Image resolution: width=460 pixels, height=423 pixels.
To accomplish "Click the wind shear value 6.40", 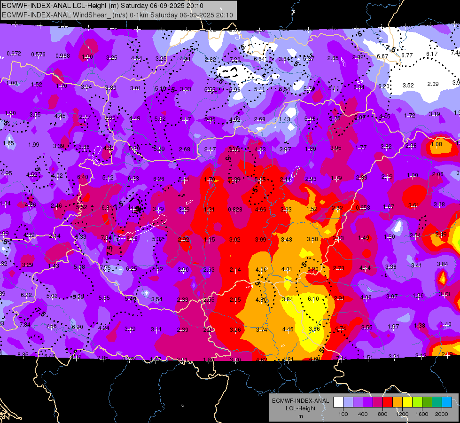I will pos(82,177).
